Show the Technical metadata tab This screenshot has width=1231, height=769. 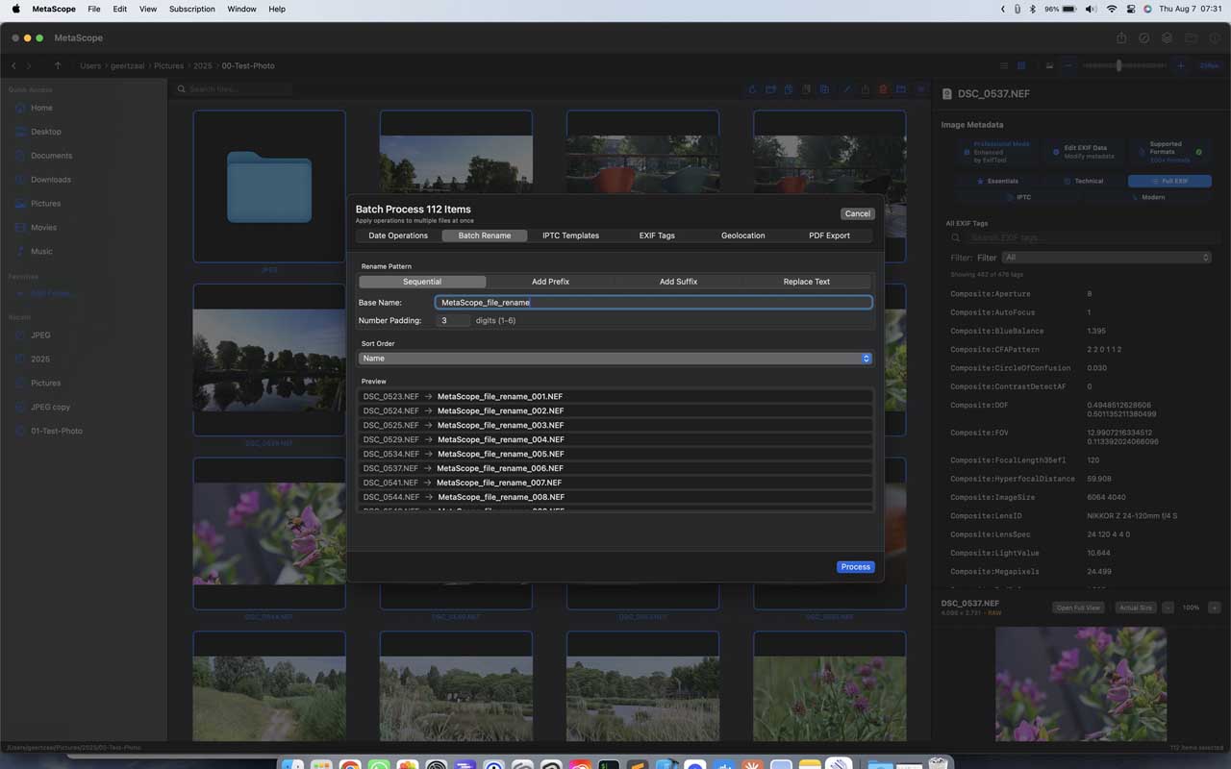tap(1084, 181)
